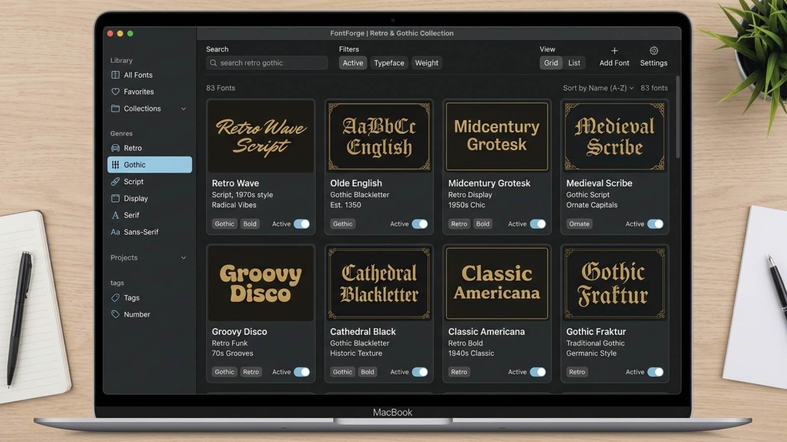Open the Classic Americana preview thumbnail

[497, 283]
